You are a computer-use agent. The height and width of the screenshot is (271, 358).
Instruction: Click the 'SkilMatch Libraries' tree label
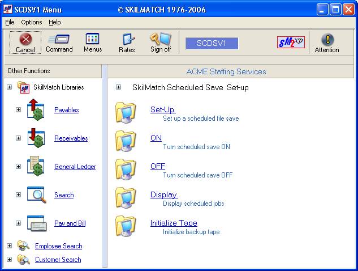[x=59, y=87]
